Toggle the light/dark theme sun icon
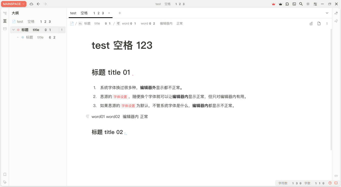Image resolution: width=341 pixels, height=187 pixels. click(x=308, y=4)
